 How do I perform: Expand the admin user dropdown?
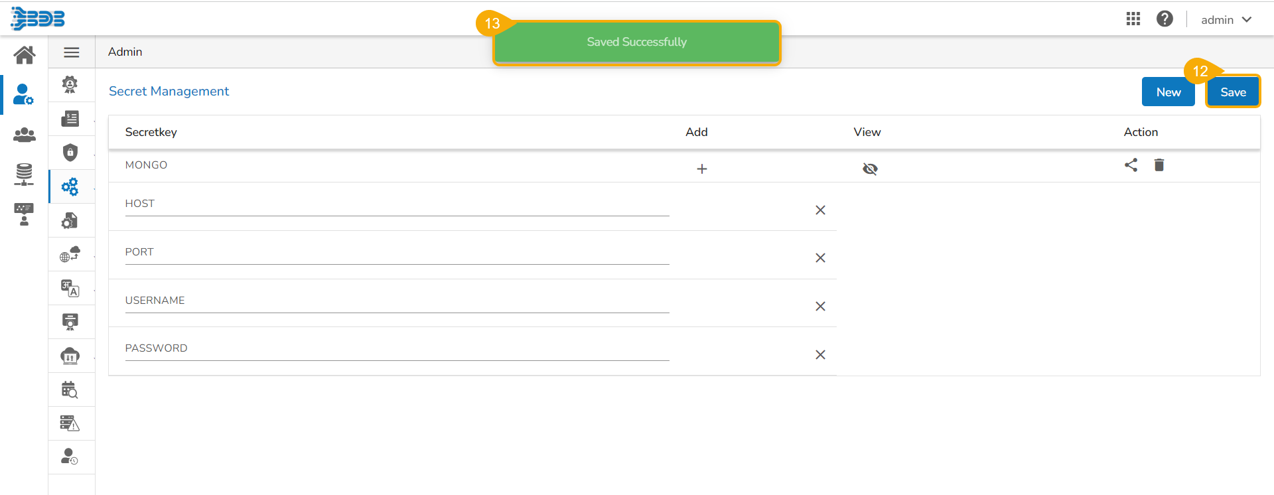1226,20
